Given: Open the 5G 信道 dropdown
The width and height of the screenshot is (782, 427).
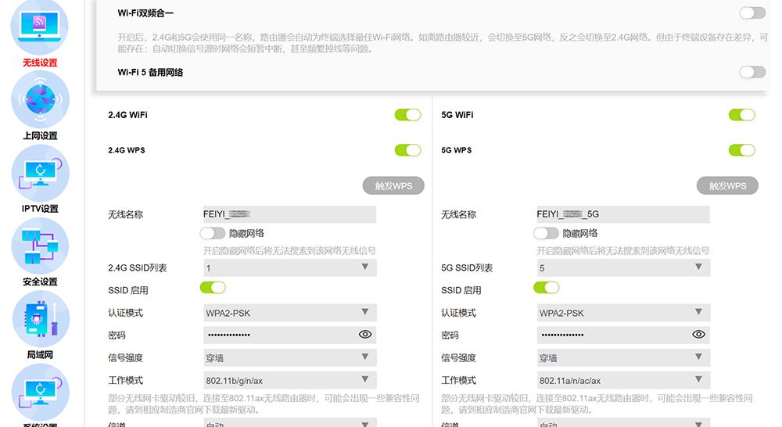Looking at the screenshot, I should (x=623, y=423).
